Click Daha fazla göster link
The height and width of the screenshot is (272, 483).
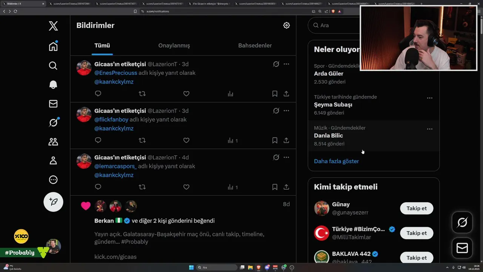click(336, 161)
